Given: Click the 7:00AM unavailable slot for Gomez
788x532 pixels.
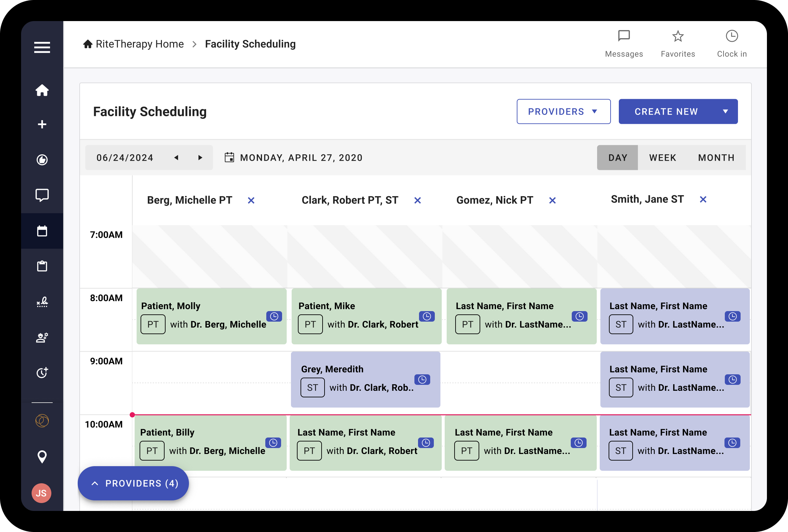Looking at the screenshot, I should coord(519,256).
